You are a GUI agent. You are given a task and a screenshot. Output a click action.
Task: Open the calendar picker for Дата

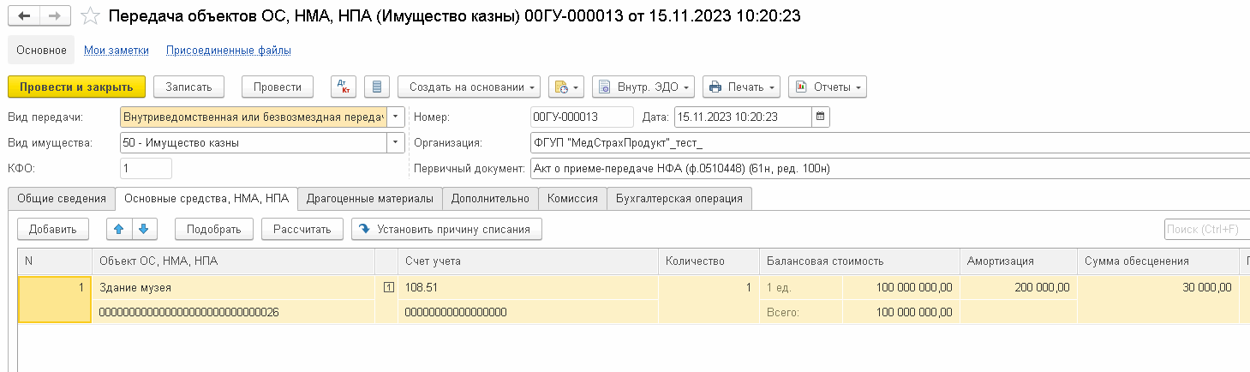point(820,117)
